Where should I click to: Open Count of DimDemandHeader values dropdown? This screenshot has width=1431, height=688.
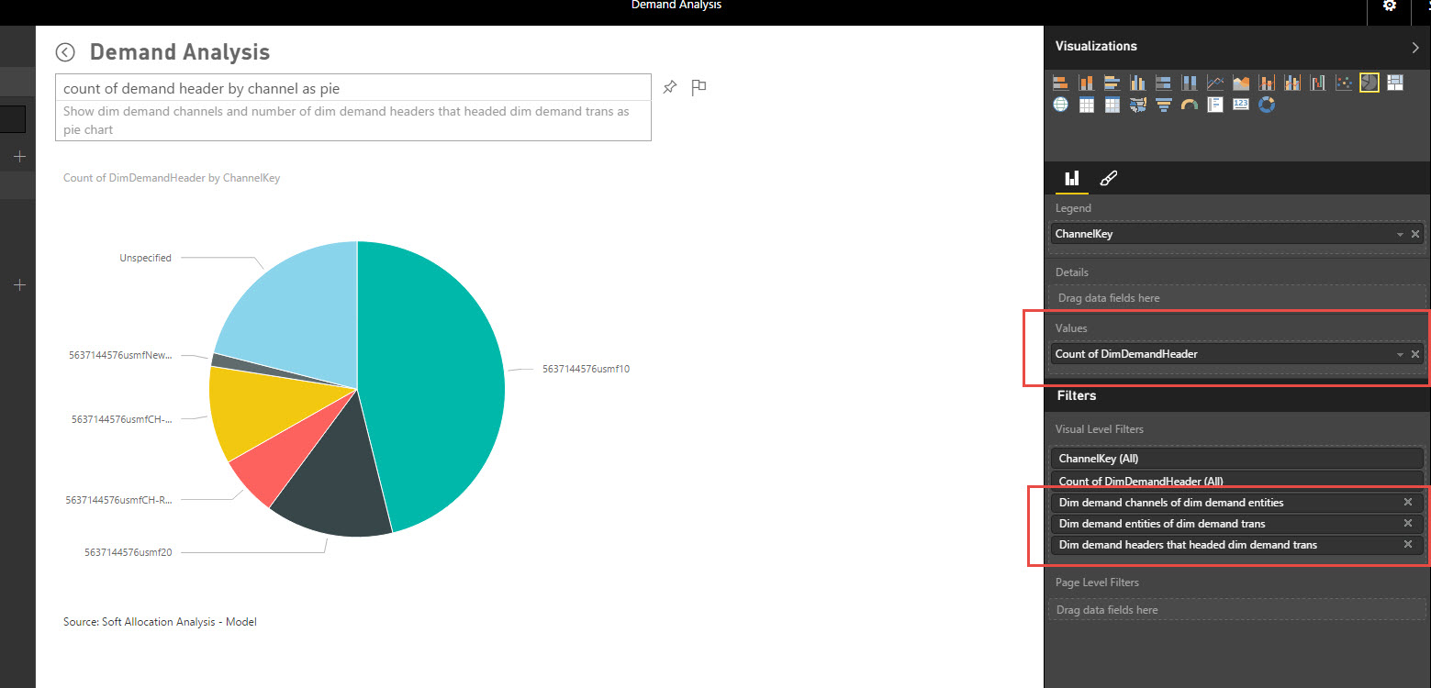[1400, 355]
